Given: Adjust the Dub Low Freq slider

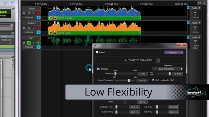Looking at the screenshot, I should (x=117, y=112).
